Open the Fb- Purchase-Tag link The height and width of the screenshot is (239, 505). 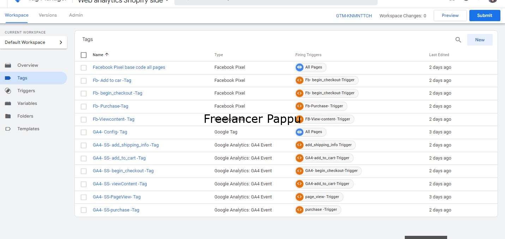pyautogui.click(x=110, y=106)
